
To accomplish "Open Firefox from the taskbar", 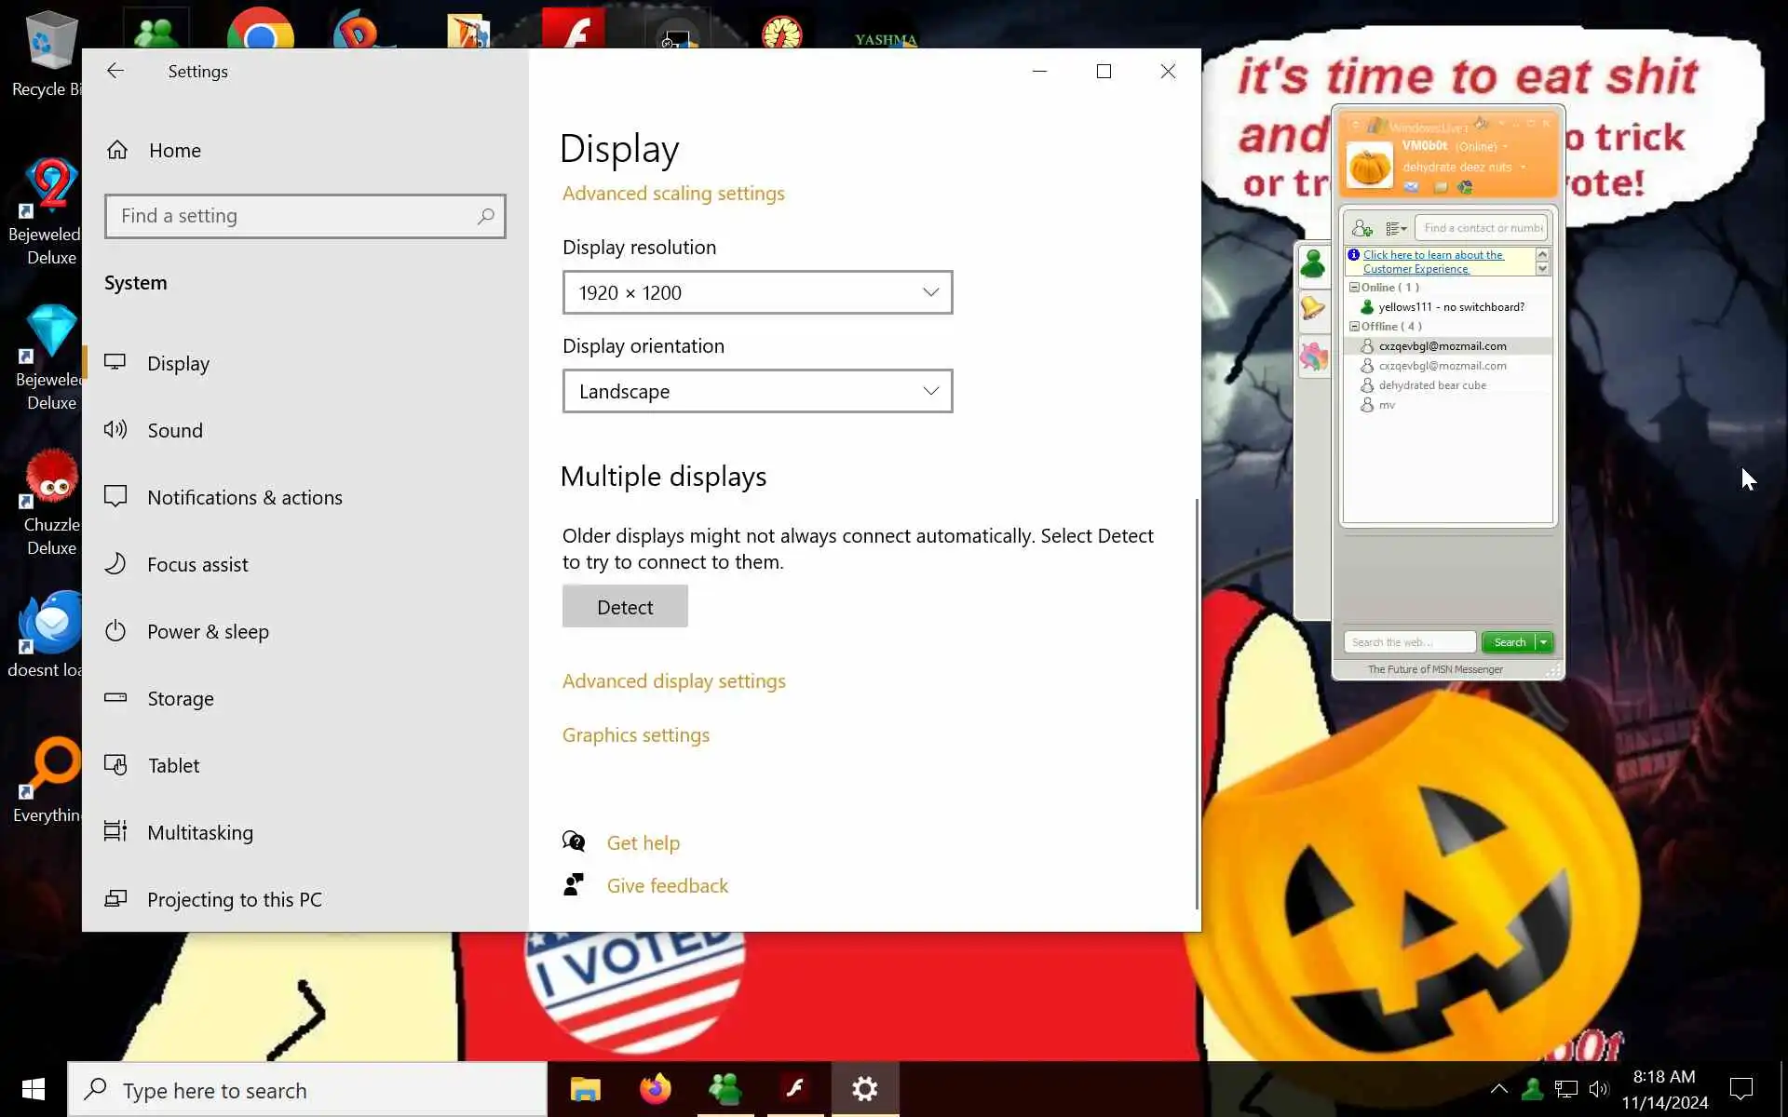I will pyautogui.click(x=655, y=1088).
